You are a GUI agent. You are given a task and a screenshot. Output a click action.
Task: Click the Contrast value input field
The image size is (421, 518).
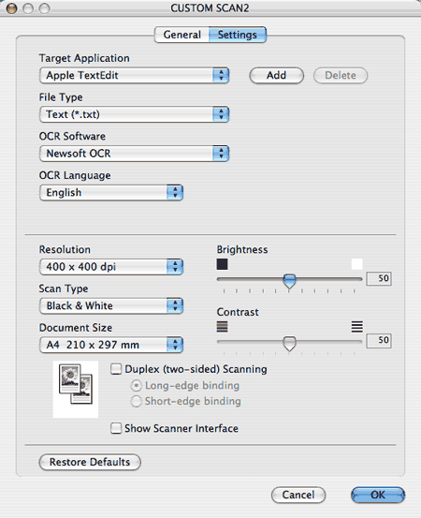point(379,340)
